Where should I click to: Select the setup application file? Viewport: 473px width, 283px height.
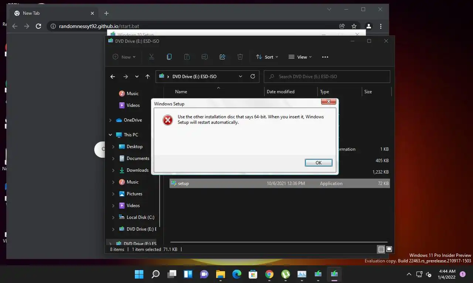pyautogui.click(x=280, y=183)
